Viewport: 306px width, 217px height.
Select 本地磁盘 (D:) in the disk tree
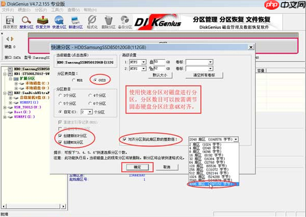click(x=37, y=88)
